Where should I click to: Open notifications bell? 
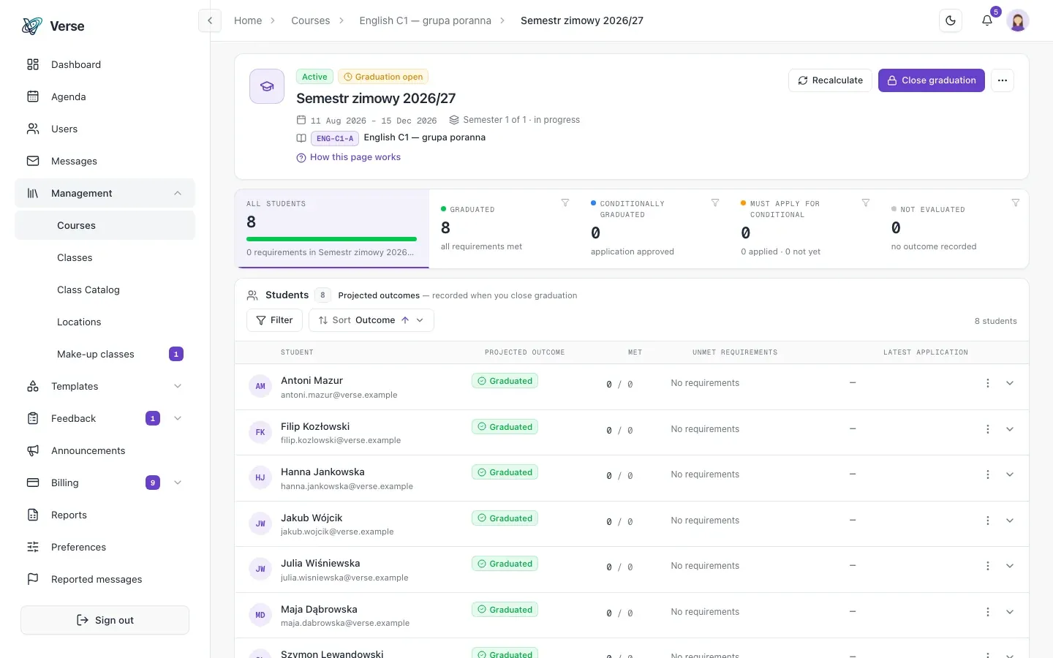(x=987, y=20)
